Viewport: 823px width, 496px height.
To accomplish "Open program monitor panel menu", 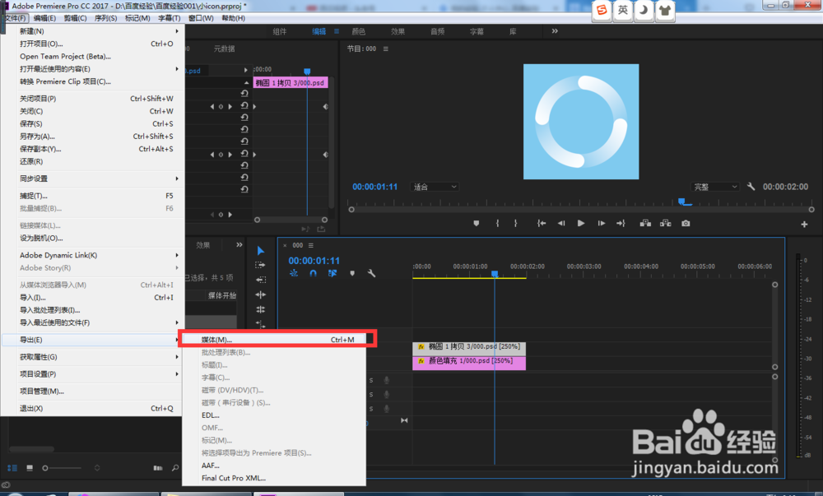I will click(x=386, y=49).
